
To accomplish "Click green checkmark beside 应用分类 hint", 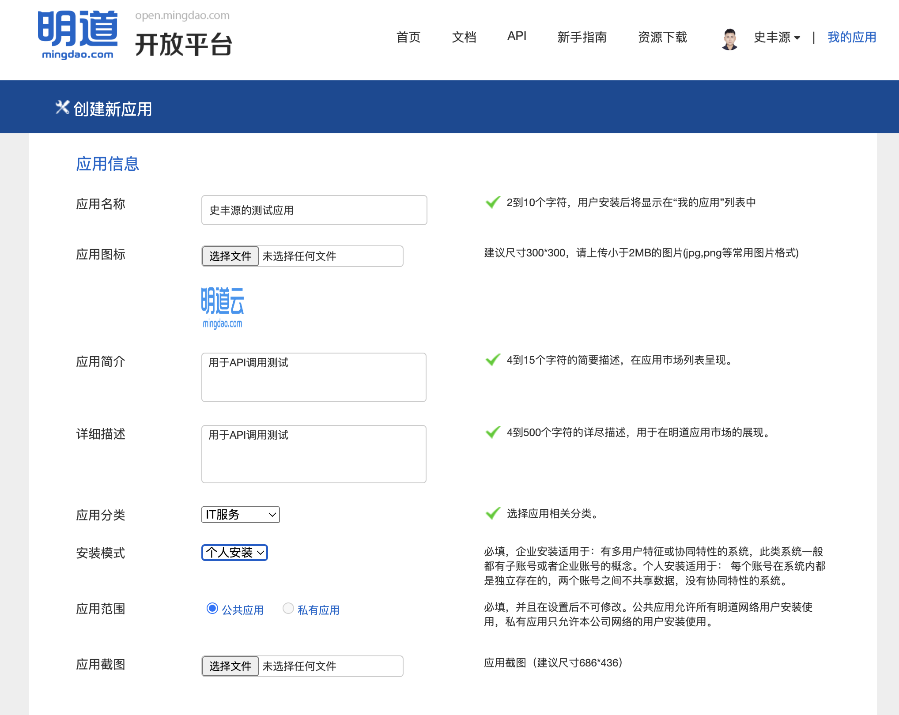I will (x=493, y=513).
